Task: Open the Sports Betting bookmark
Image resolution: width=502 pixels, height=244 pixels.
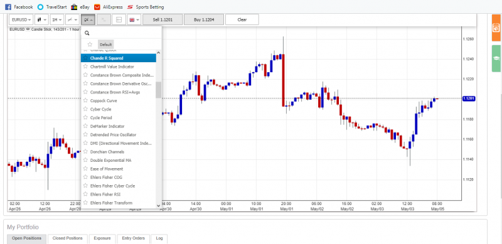Action: pos(146,7)
